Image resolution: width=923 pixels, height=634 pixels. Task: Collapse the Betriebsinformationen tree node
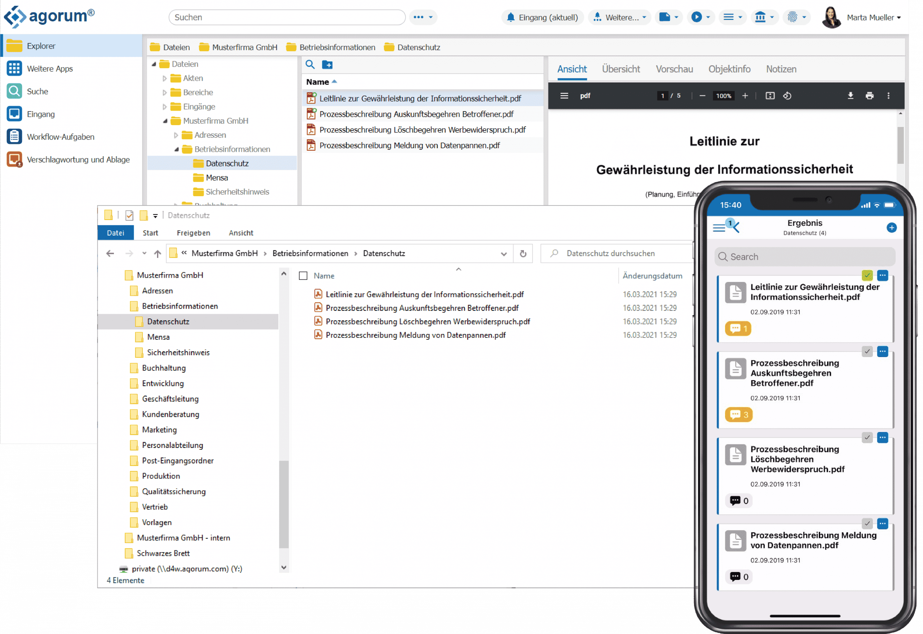(x=176, y=150)
